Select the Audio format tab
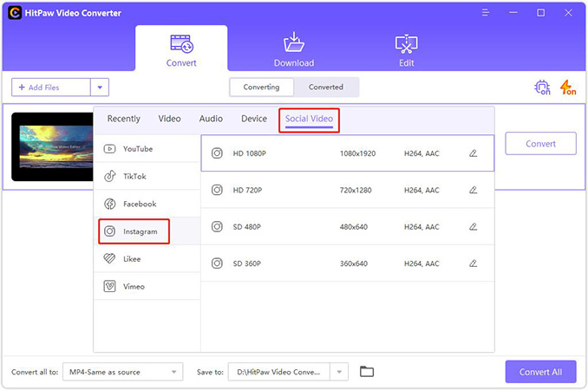 point(211,119)
